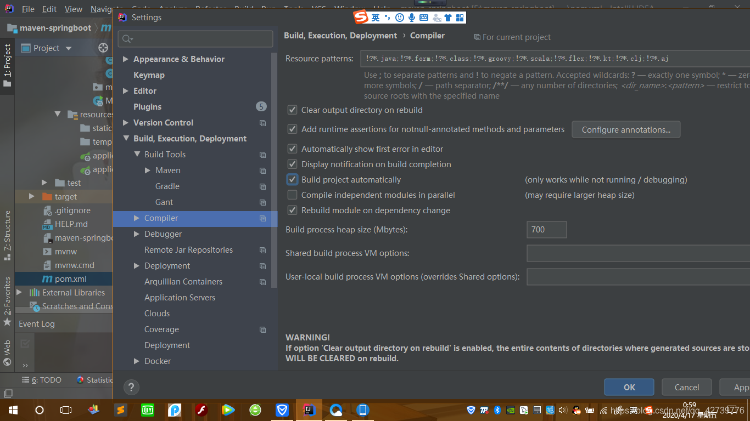750x421 pixels.
Task: Click the help question mark button
Action: click(x=131, y=387)
